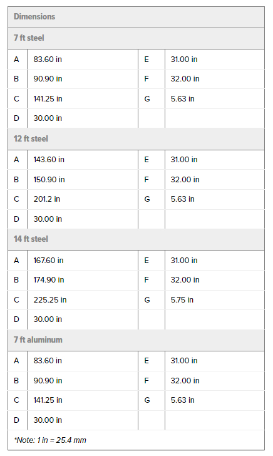
Task: Click the G label in 12 ft steel section
Action: (x=147, y=199)
